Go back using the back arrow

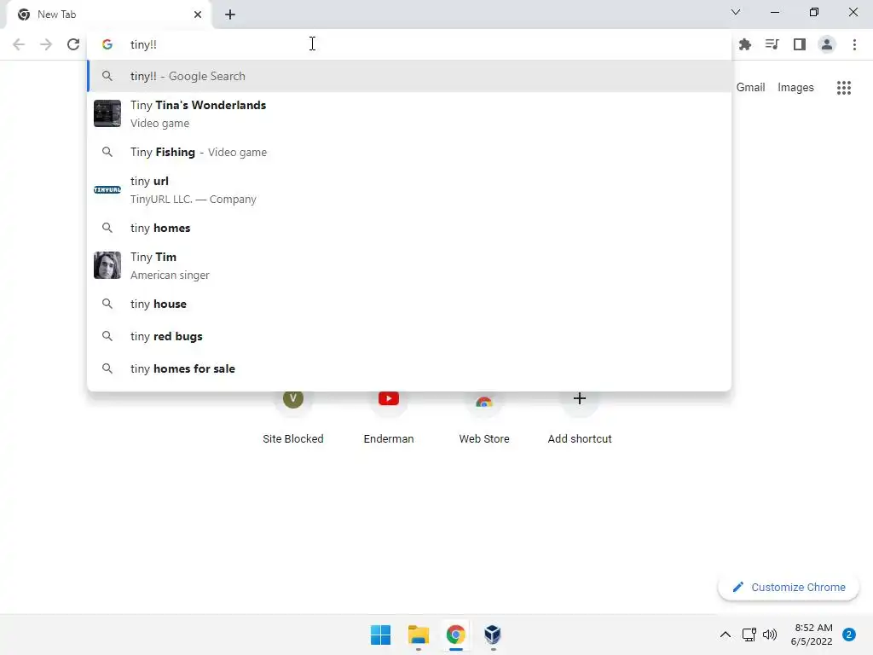click(19, 44)
